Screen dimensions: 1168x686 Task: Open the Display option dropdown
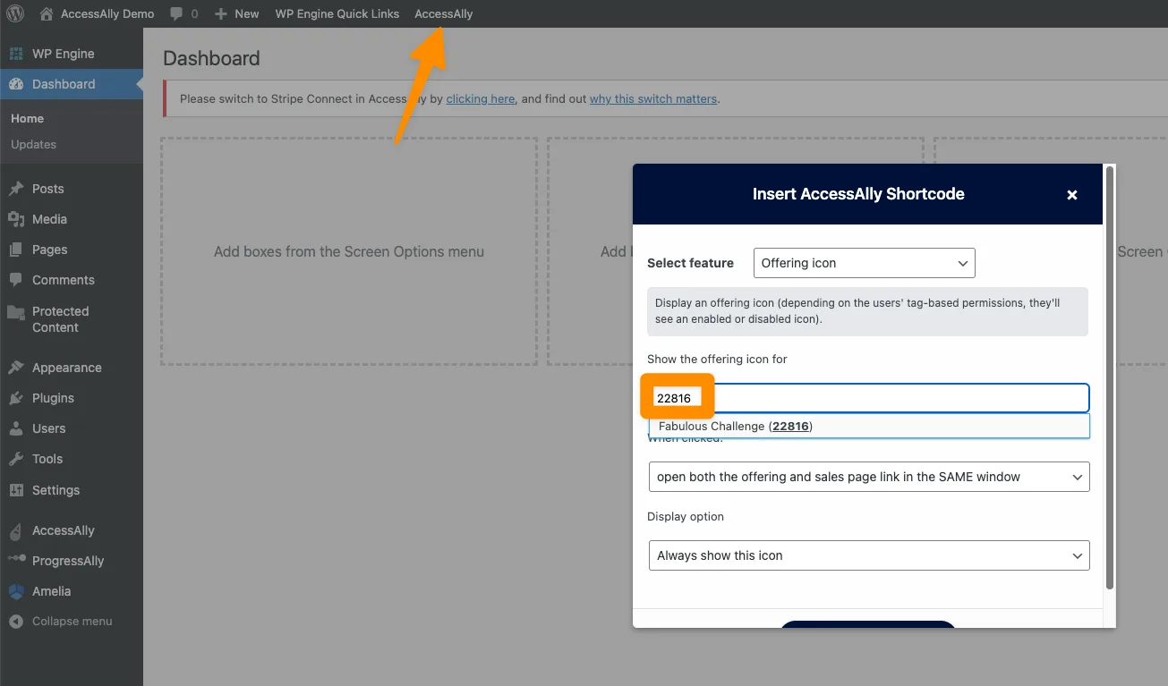(868, 555)
